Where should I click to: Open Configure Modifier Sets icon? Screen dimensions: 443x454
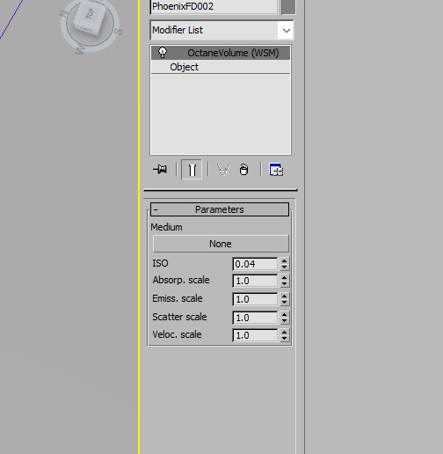pyautogui.click(x=276, y=170)
